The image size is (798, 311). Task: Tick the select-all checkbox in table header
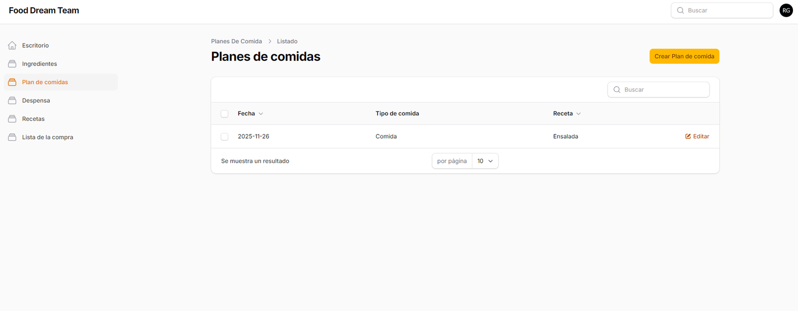224,114
